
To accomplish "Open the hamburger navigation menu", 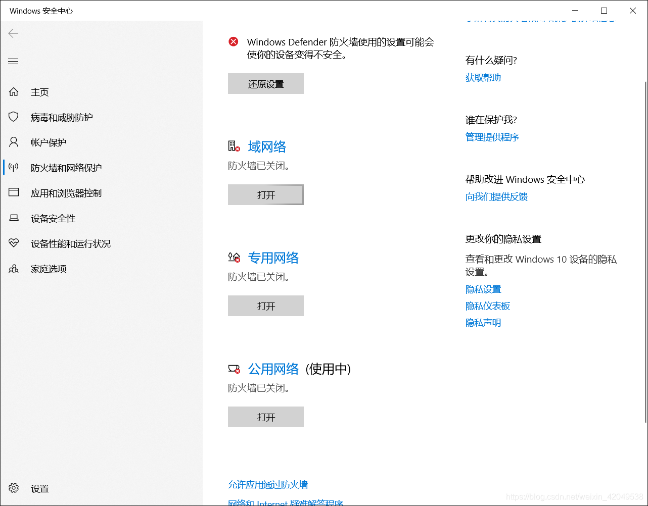I will [13, 62].
